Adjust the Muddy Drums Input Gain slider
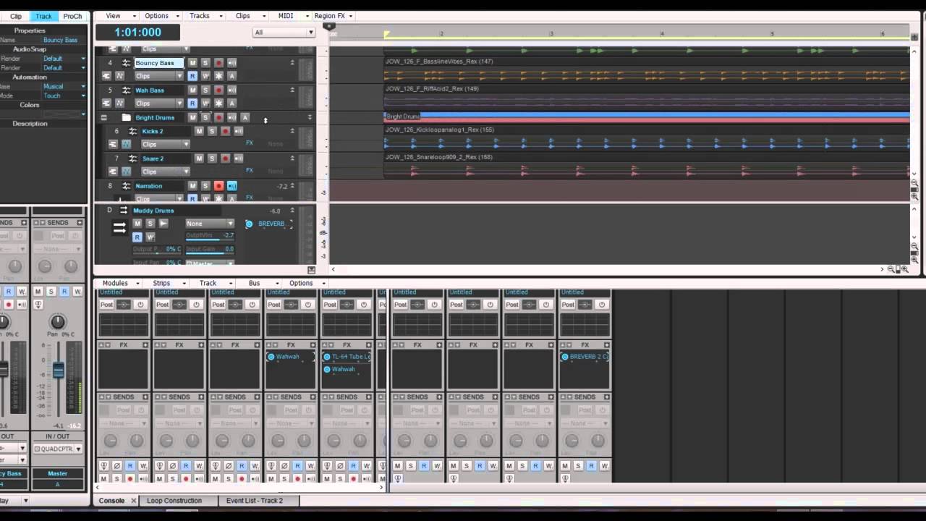926x521 pixels. (x=210, y=249)
